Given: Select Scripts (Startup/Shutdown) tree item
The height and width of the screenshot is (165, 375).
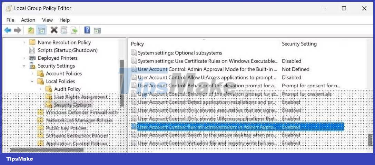Looking at the screenshot, I should click(x=68, y=50).
